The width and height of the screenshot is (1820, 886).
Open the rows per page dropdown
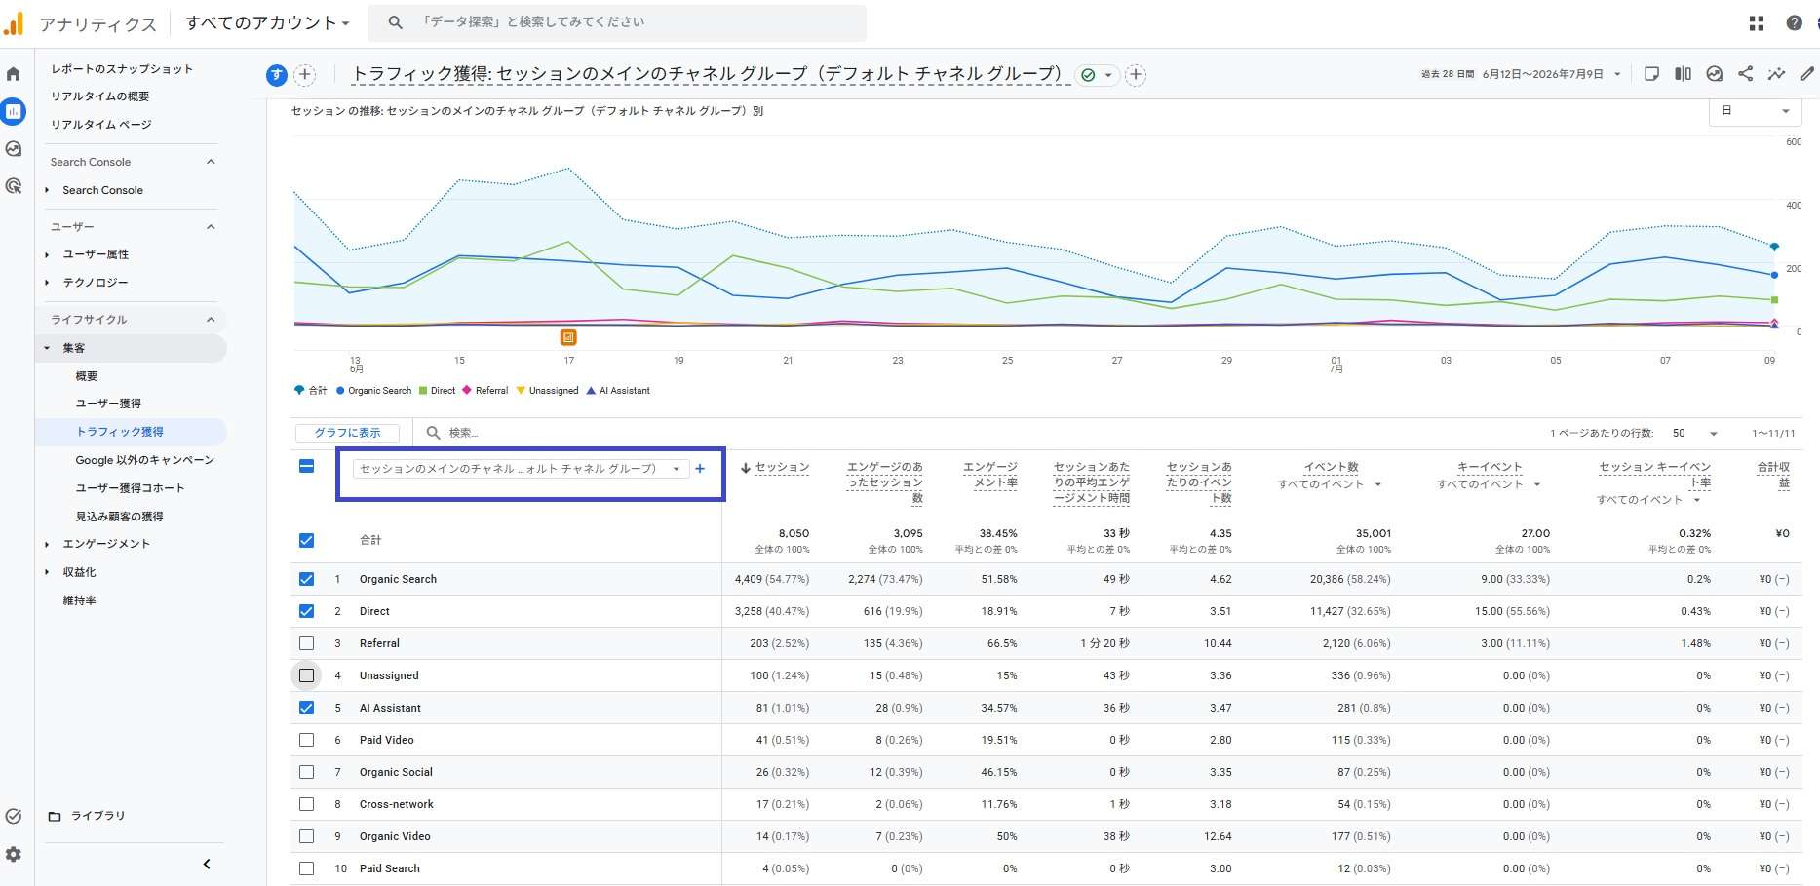click(1695, 433)
